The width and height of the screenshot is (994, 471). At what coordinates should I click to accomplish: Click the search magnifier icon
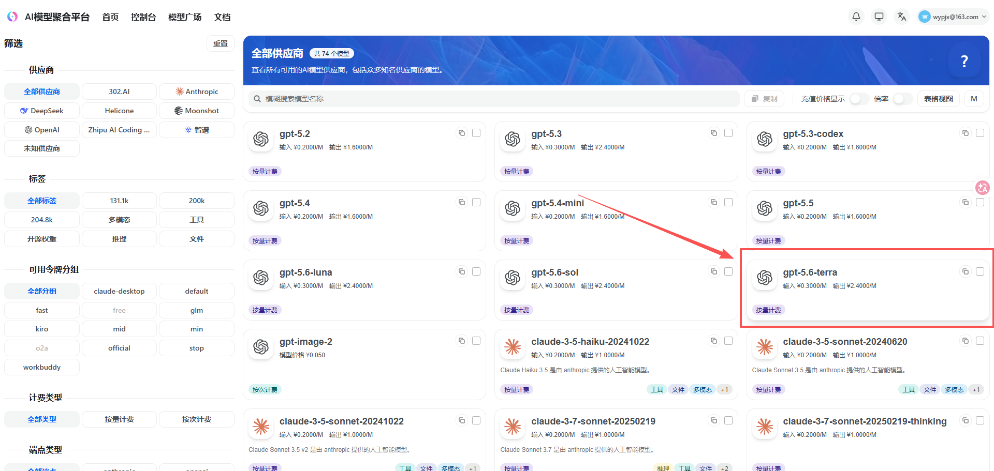click(257, 99)
